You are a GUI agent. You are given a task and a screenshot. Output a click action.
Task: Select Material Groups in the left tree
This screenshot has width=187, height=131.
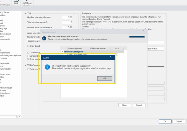(6, 88)
